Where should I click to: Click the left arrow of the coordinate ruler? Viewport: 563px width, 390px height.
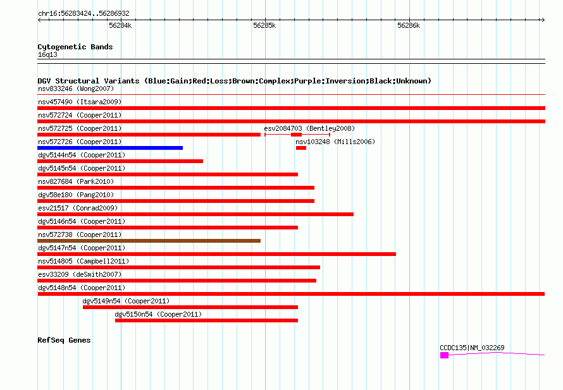[39, 20]
